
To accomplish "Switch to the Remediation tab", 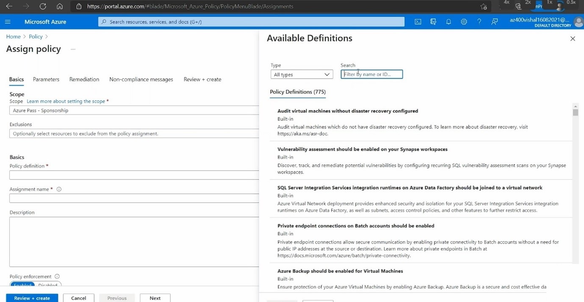I will click(84, 79).
